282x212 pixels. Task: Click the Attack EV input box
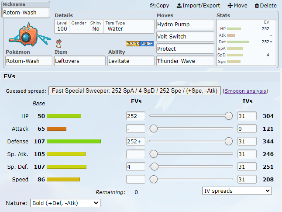136,129
